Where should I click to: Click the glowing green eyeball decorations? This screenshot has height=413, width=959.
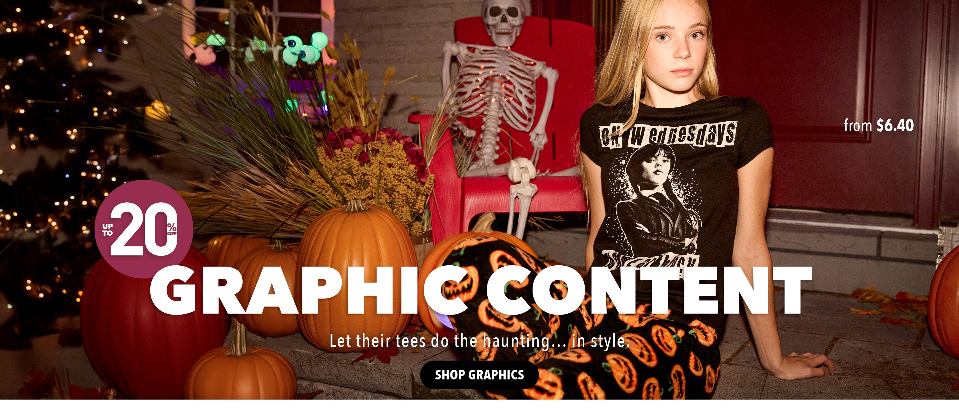pyautogui.click(x=303, y=48)
